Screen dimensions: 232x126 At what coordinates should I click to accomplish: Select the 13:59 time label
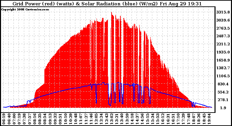127,119
